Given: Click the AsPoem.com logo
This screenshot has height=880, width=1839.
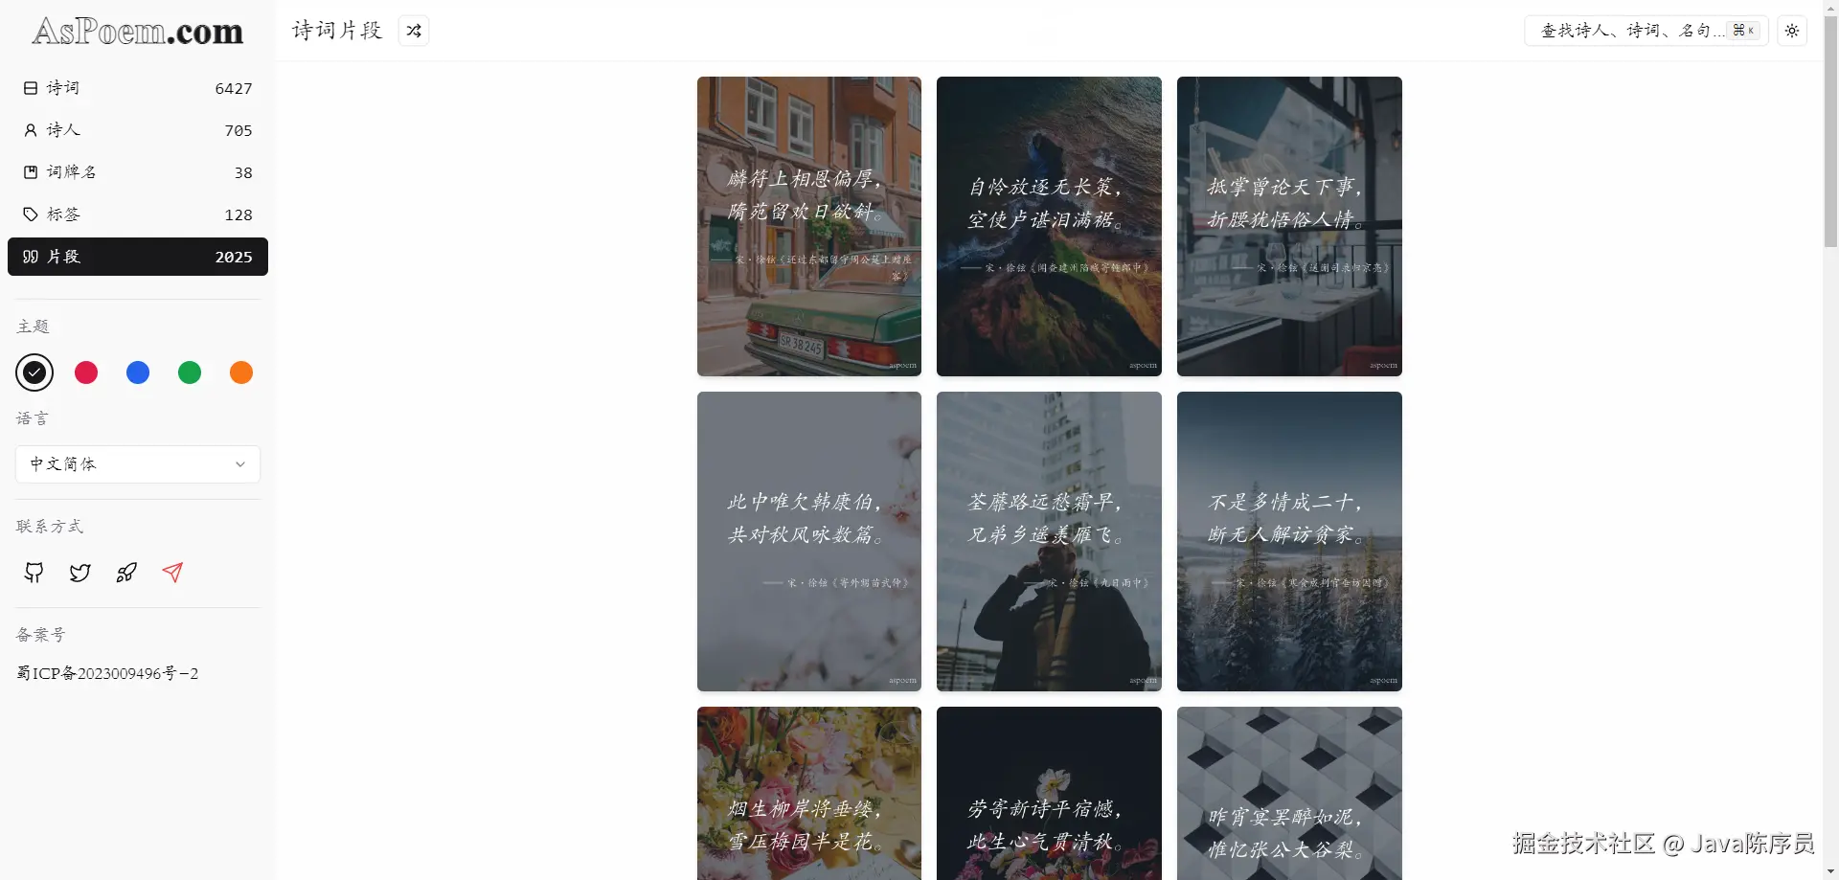Looking at the screenshot, I should pos(138,32).
